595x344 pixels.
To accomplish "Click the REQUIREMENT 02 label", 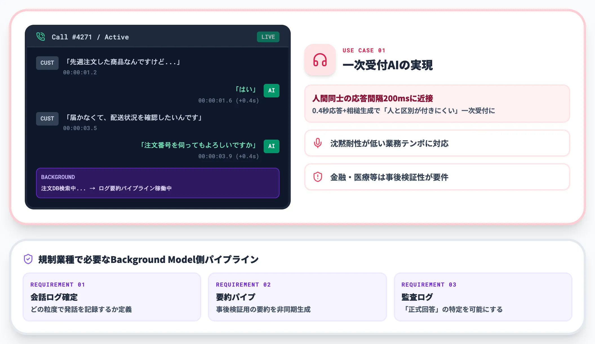I will coord(243,285).
